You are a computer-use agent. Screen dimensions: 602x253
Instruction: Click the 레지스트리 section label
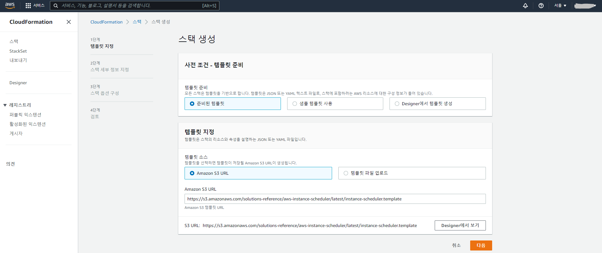(x=20, y=105)
